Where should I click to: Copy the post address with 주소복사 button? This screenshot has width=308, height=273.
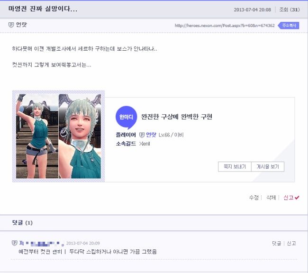pos(289,25)
